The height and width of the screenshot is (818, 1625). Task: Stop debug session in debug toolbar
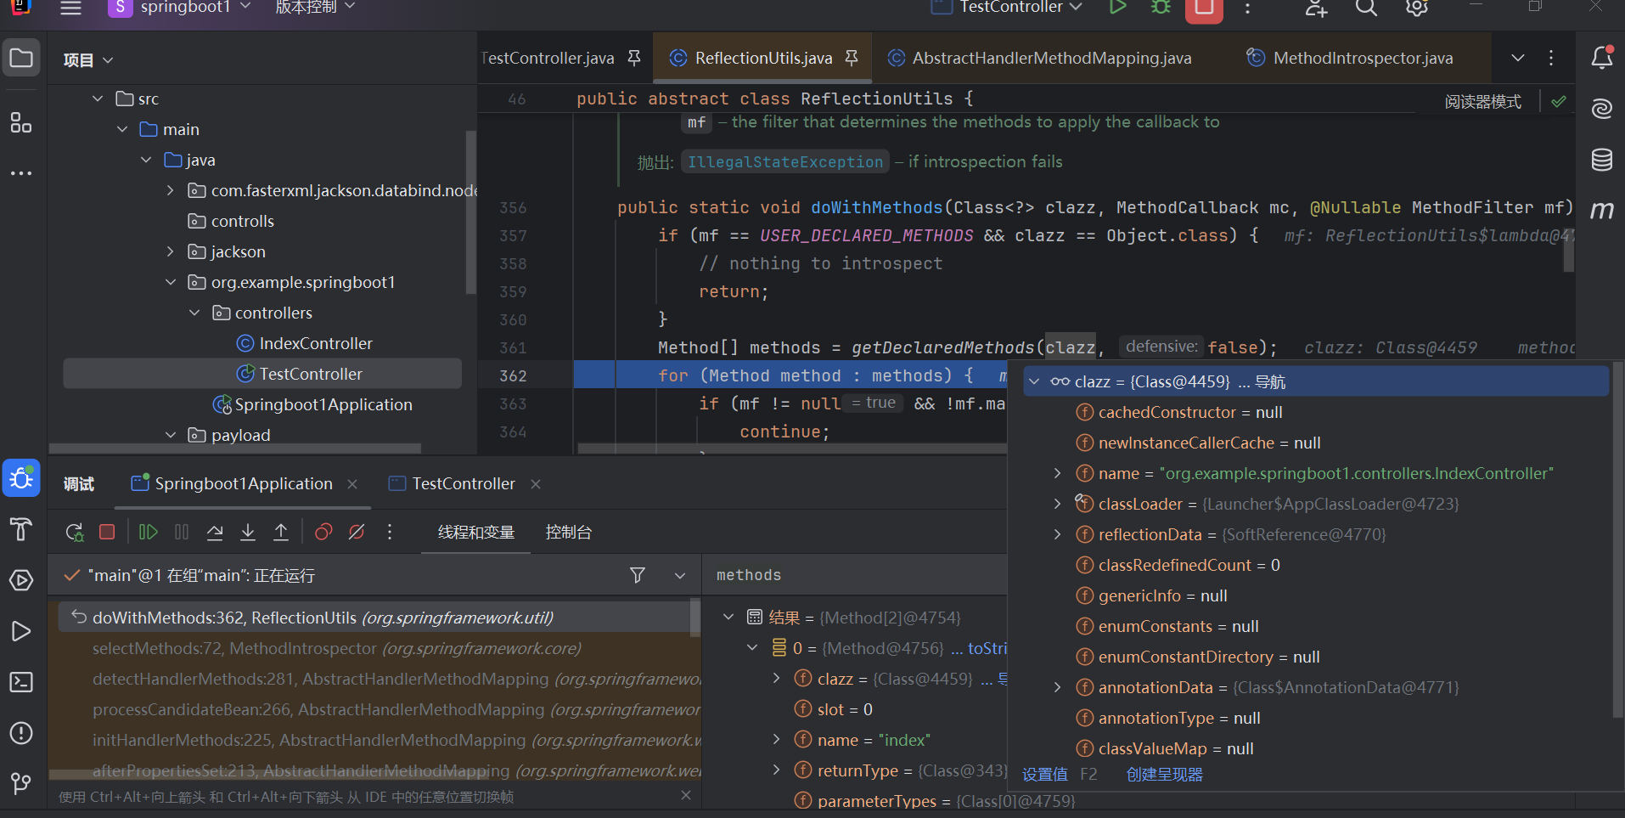point(107,533)
